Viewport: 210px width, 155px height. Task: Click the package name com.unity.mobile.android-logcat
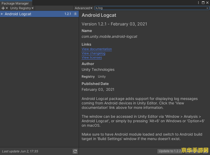109,36
